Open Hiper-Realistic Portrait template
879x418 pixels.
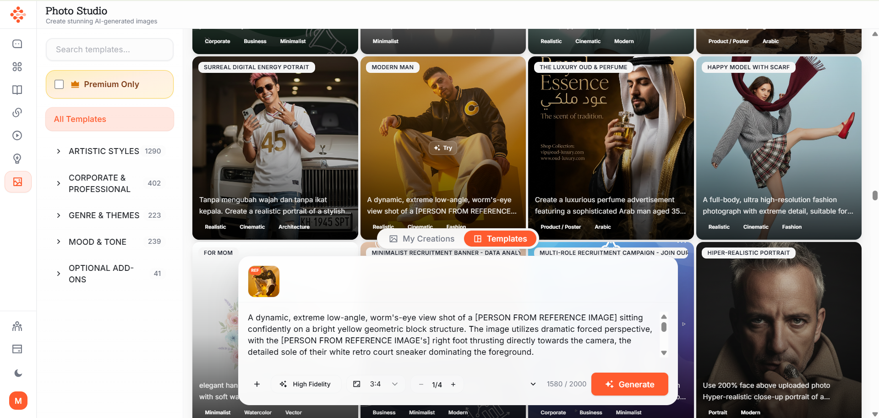779,330
